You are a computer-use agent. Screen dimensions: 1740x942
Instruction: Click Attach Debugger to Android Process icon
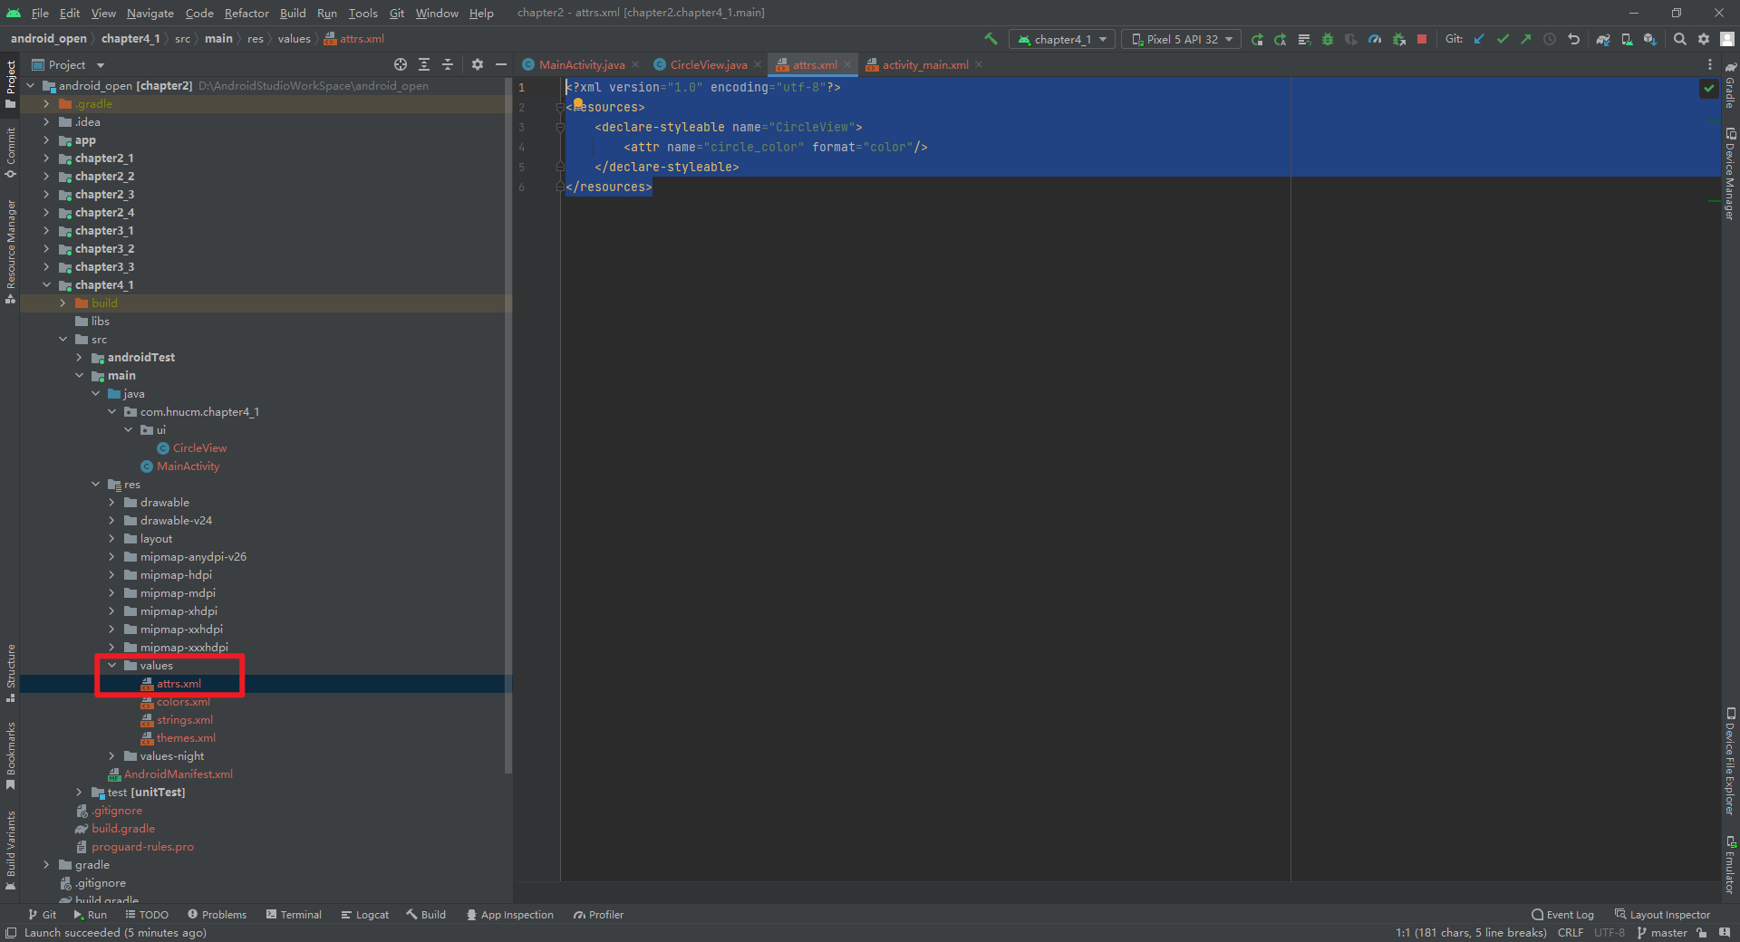[1398, 39]
